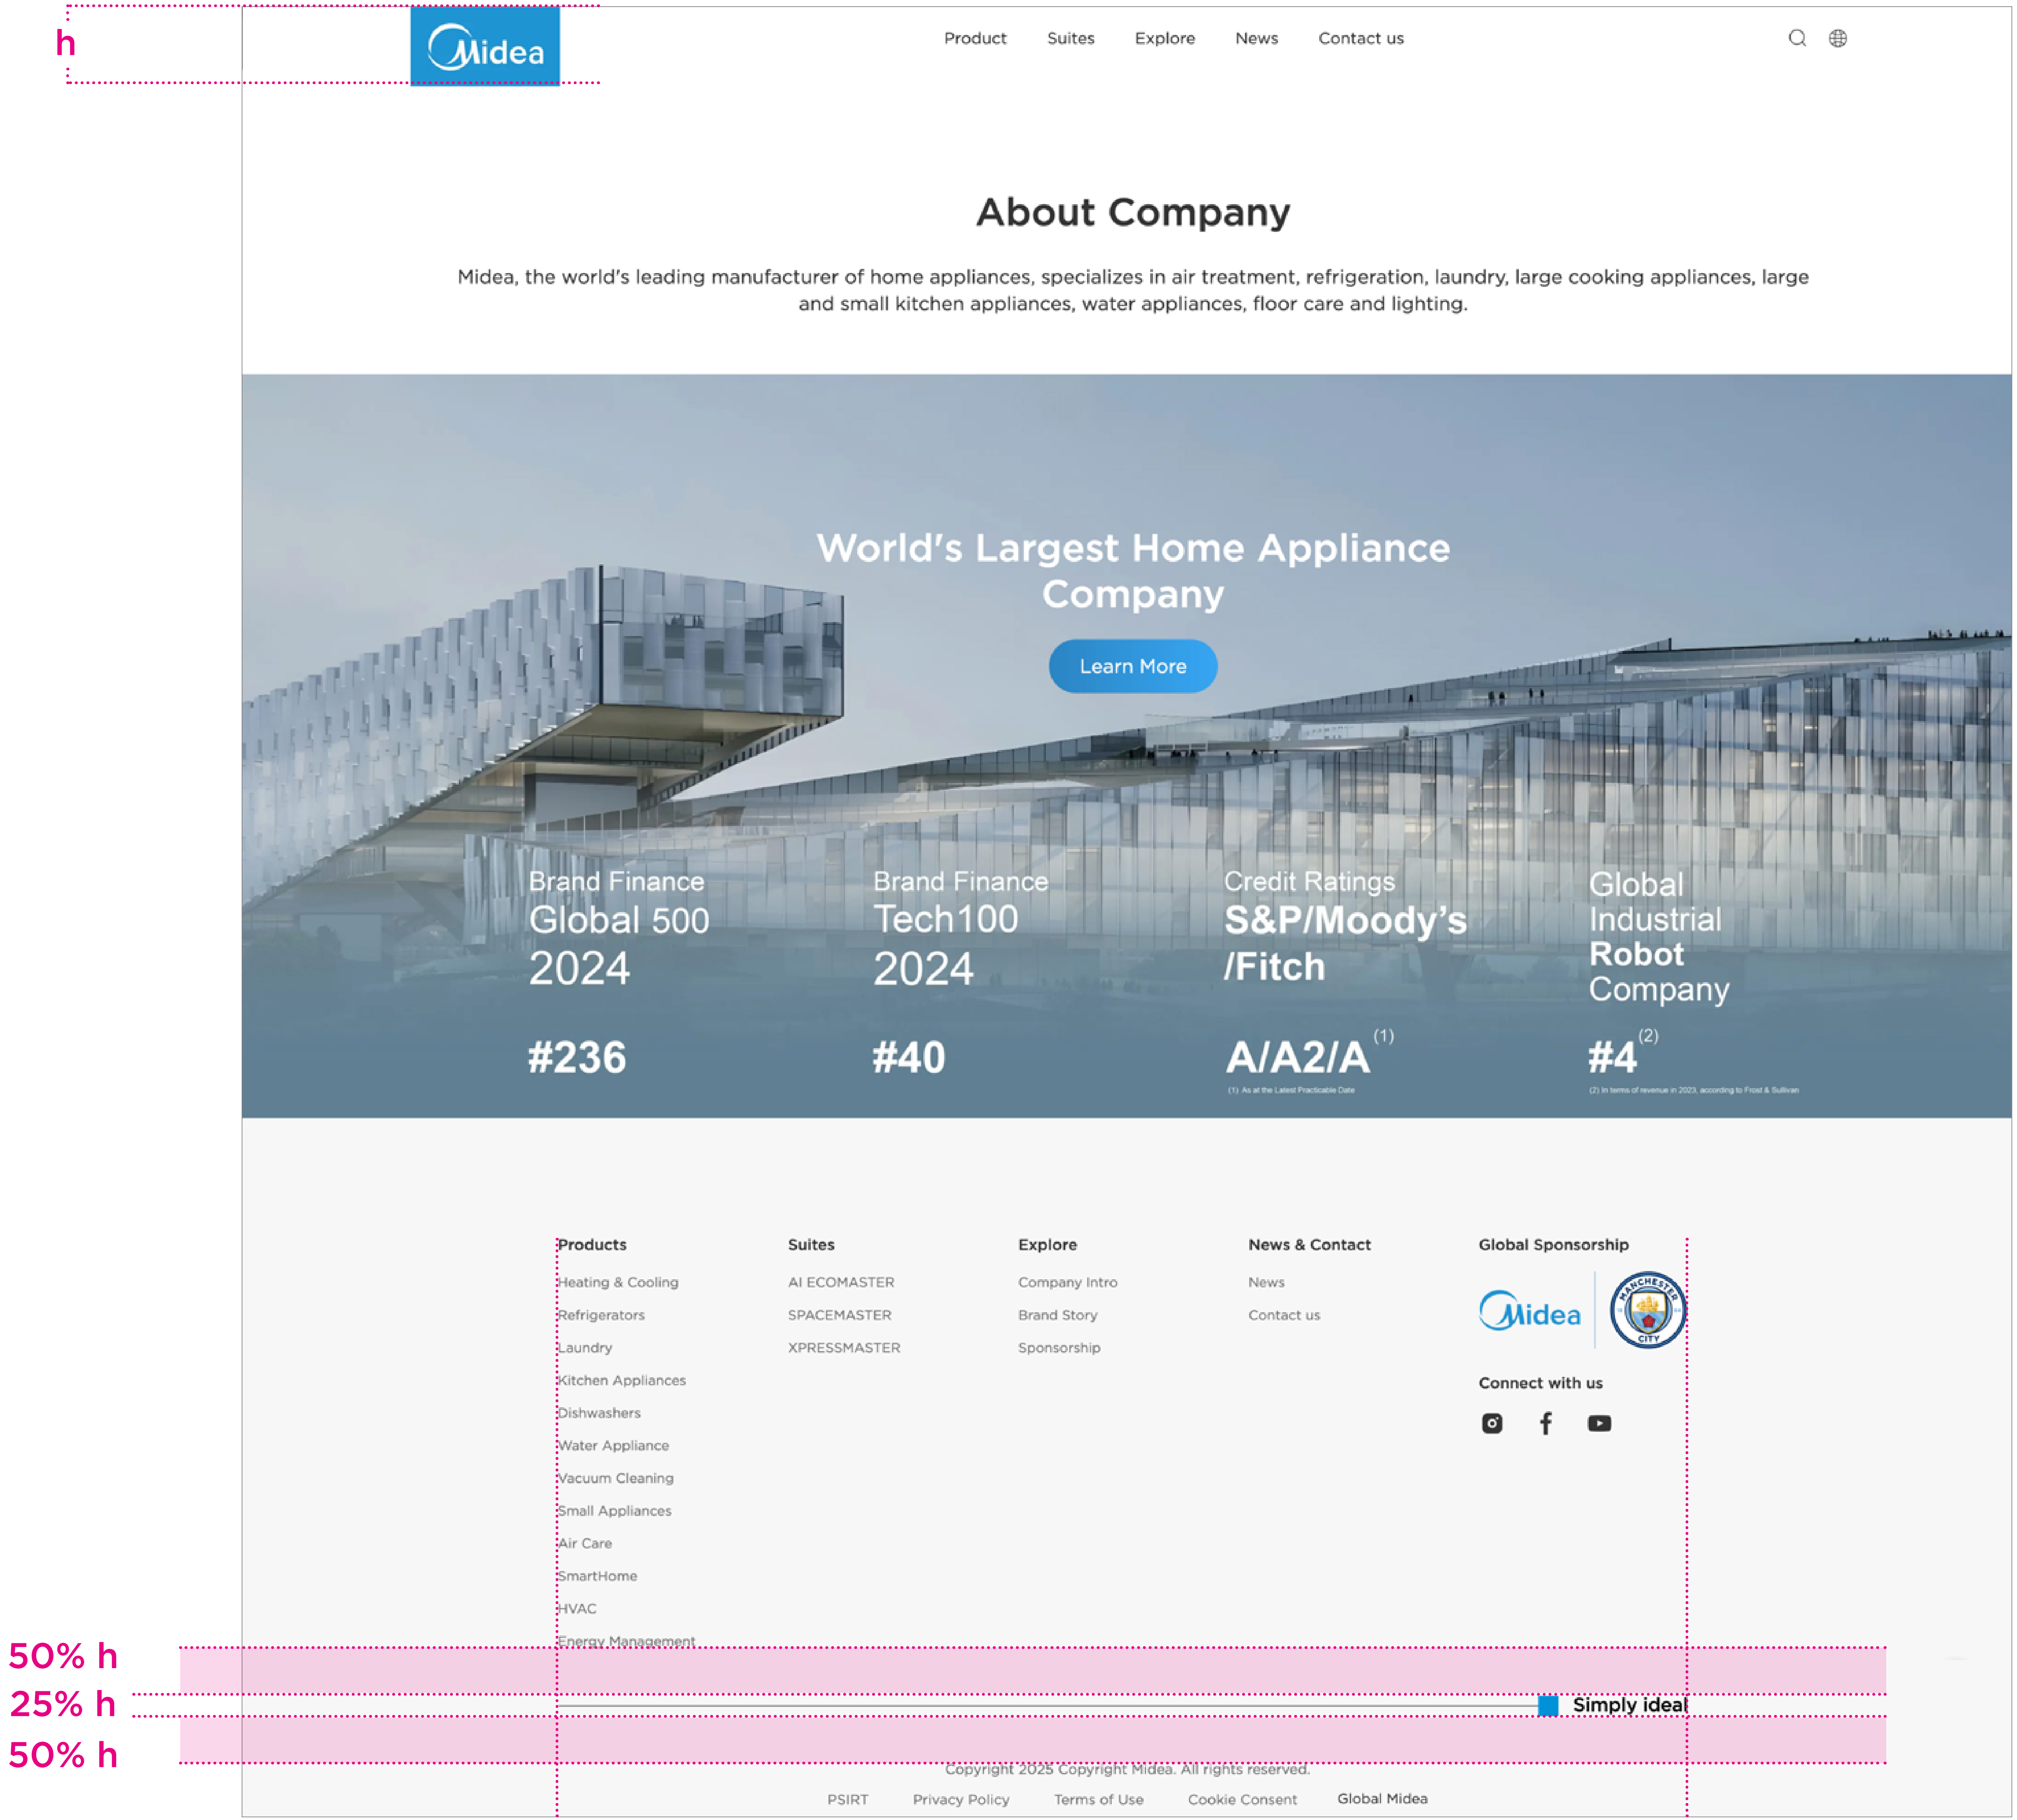Image resolution: width=2017 pixels, height=1820 pixels.
Task: Expand the Global Midea region selector
Action: pyautogui.click(x=1382, y=1798)
